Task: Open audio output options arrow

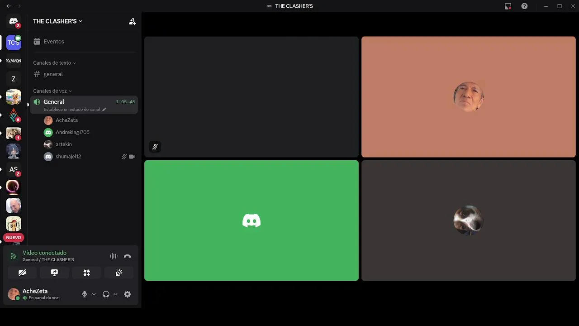Action: pos(115,294)
